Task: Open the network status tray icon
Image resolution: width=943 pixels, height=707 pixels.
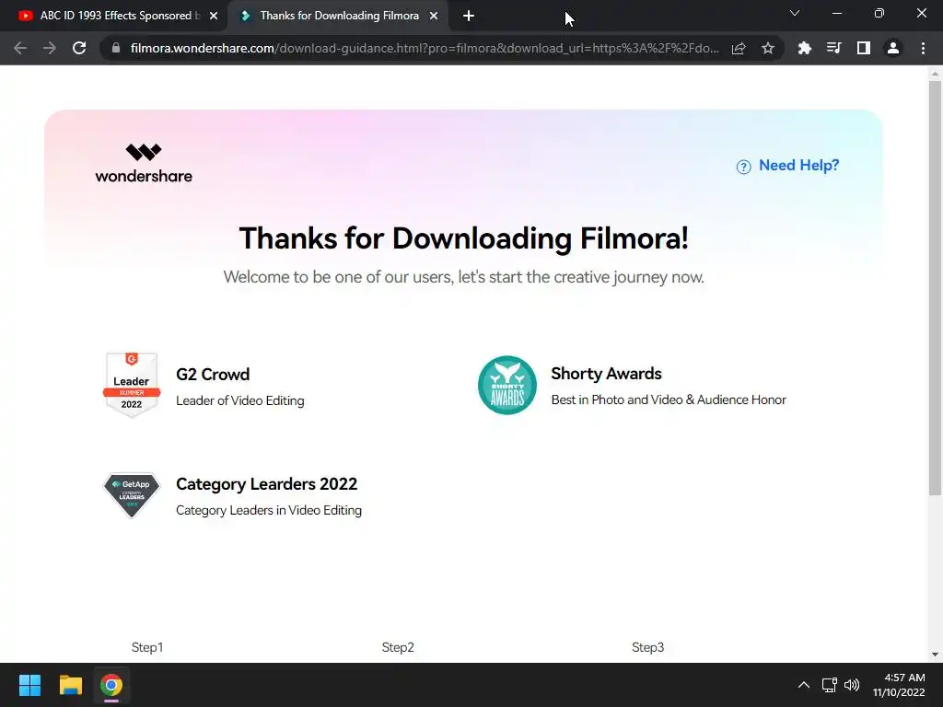Action: (x=830, y=685)
